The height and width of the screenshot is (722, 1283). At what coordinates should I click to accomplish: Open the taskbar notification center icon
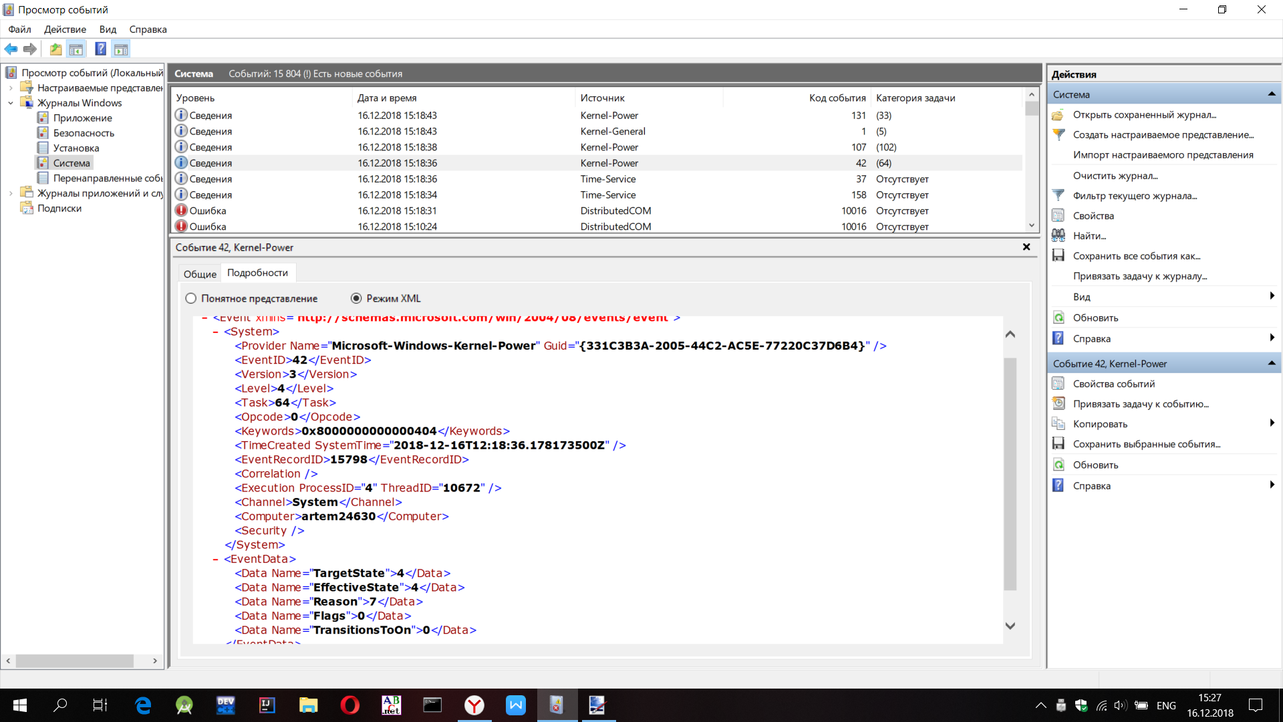[x=1256, y=705]
